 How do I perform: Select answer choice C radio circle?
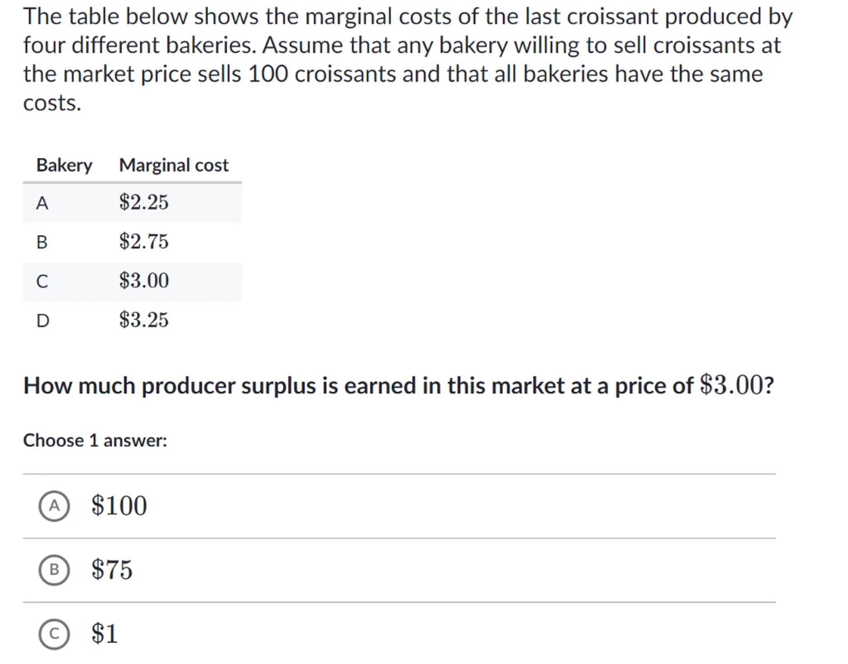tap(54, 634)
